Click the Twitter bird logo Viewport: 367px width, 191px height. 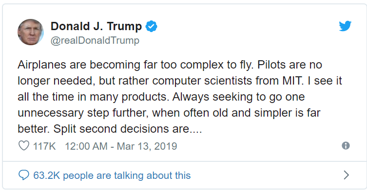coord(345,26)
